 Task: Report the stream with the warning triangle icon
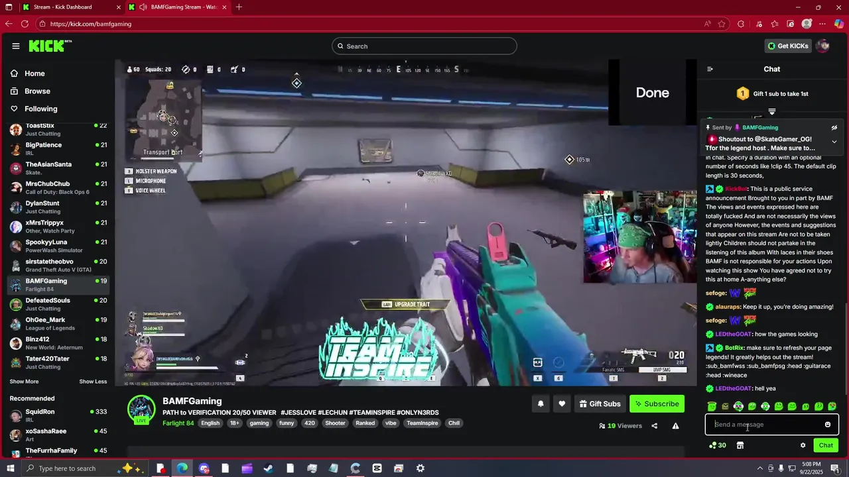[675, 426]
